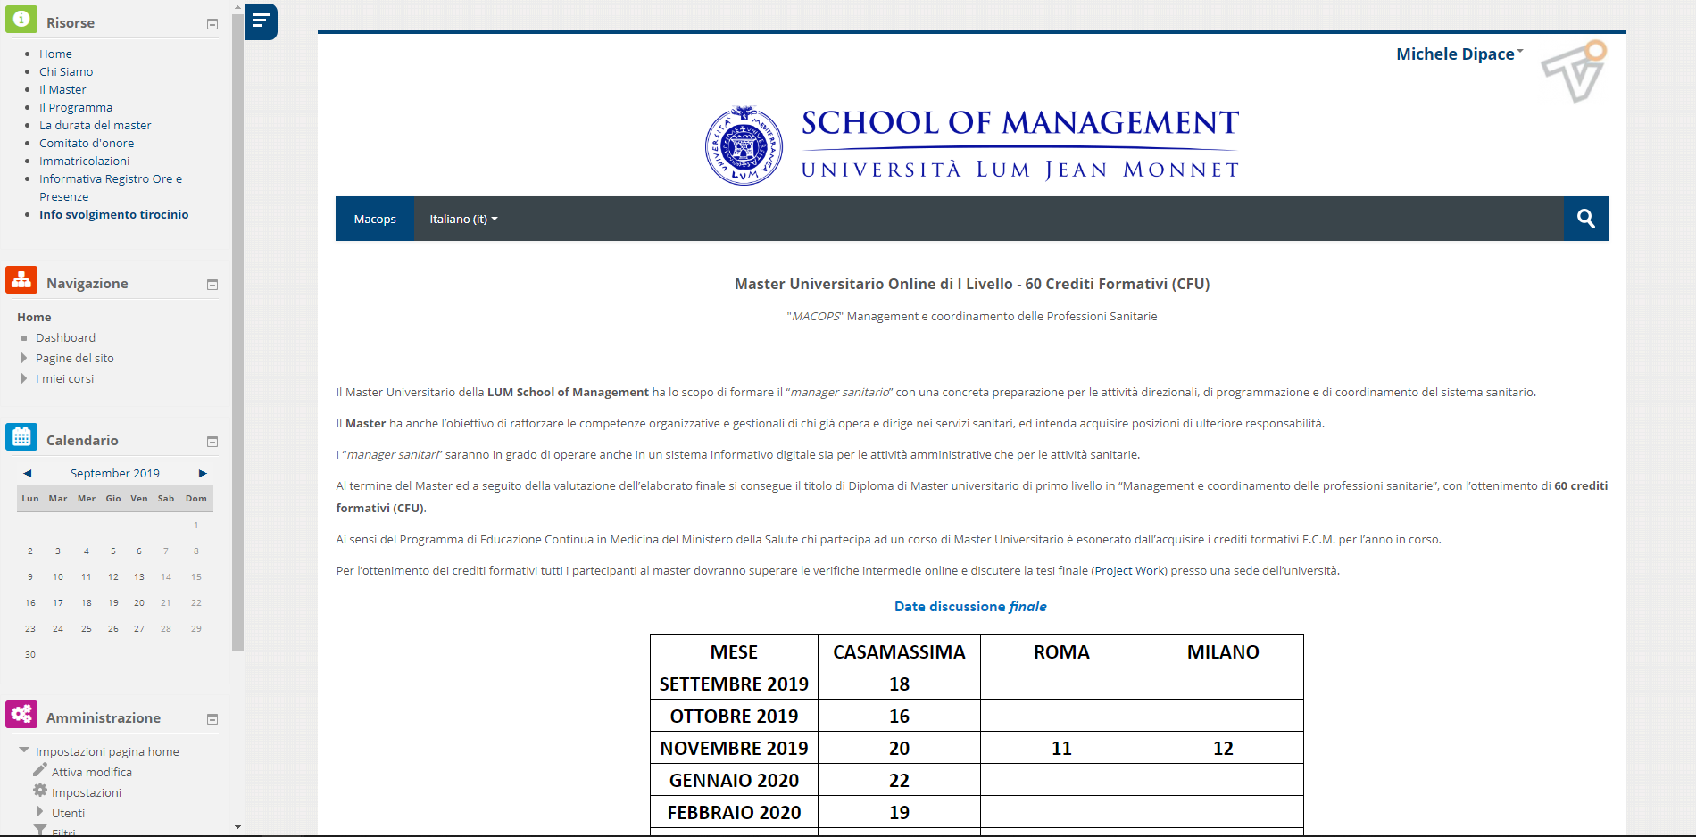Click CASAMASSIMA column header
This screenshot has width=1696, height=837.
[x=899, y=651]
